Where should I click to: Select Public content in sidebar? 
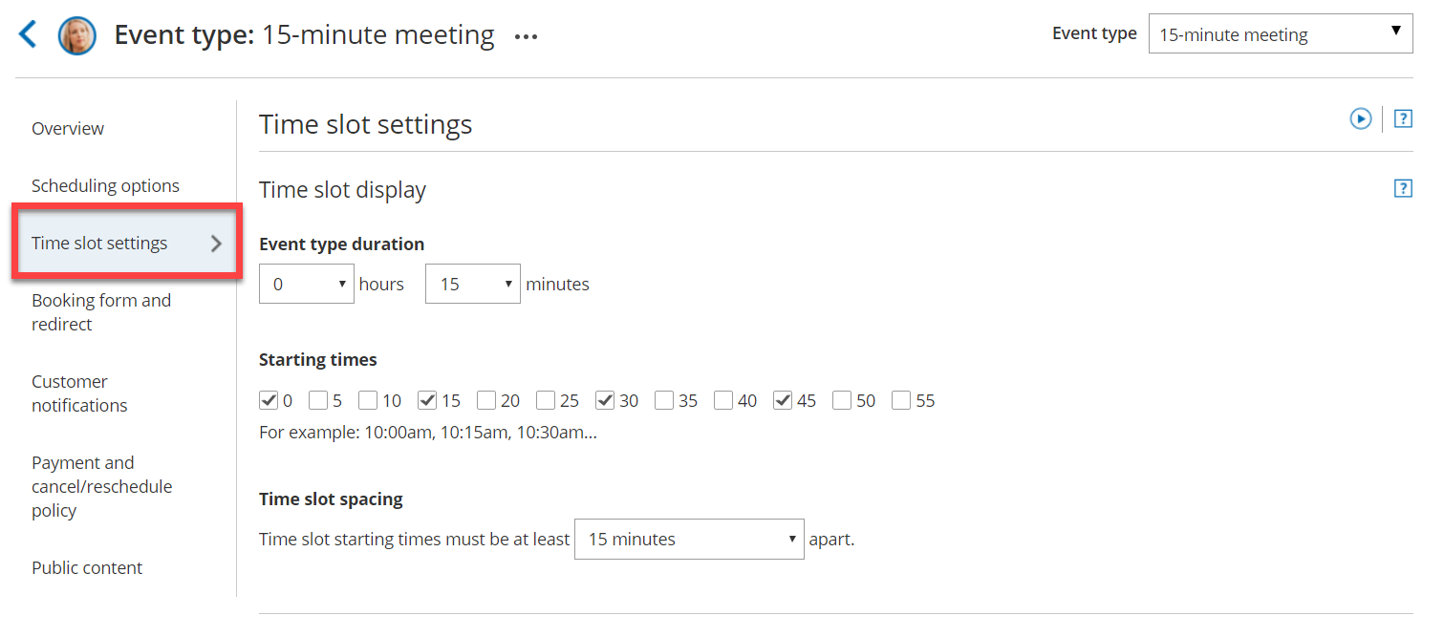[87, 568]
